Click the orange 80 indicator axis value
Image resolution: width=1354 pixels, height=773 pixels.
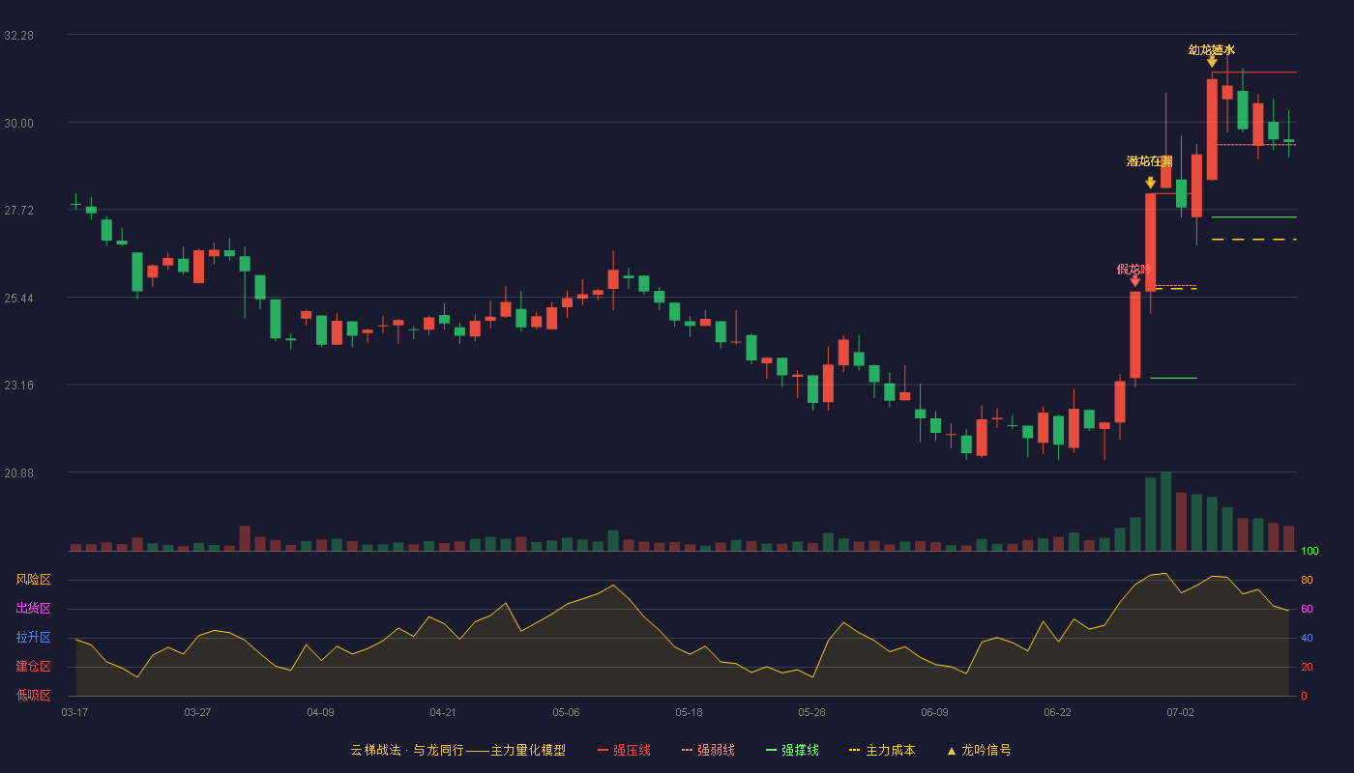[x=1307, y=581]
